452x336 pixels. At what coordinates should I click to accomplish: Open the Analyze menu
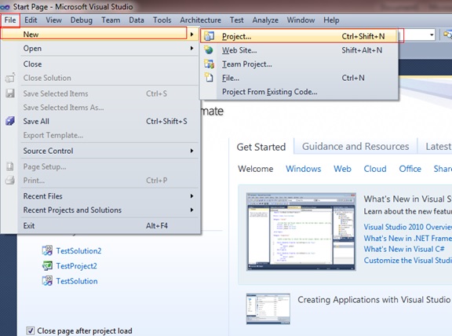(x=265, y=20)
